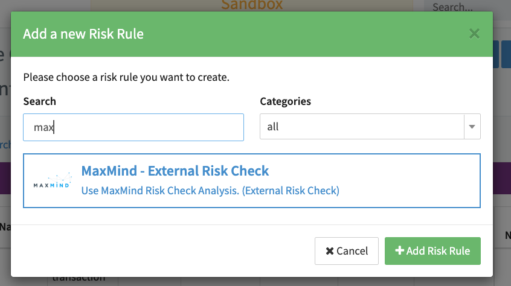This screenshot has height=286, width=511.
Task: Open the Categories combo box showing 'all'
Action: 362,127
